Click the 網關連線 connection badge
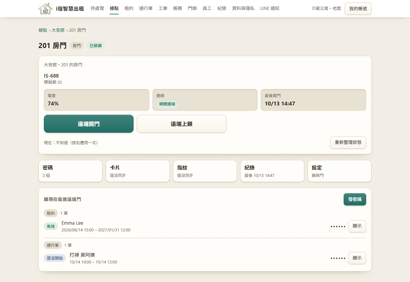Image resolution: width=410 pixels, height=282 pixels. tap(167, 104)
